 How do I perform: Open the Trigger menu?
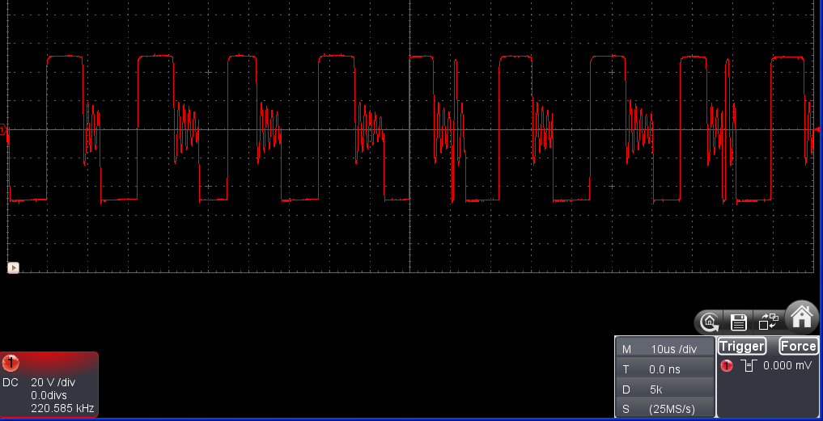741,347
